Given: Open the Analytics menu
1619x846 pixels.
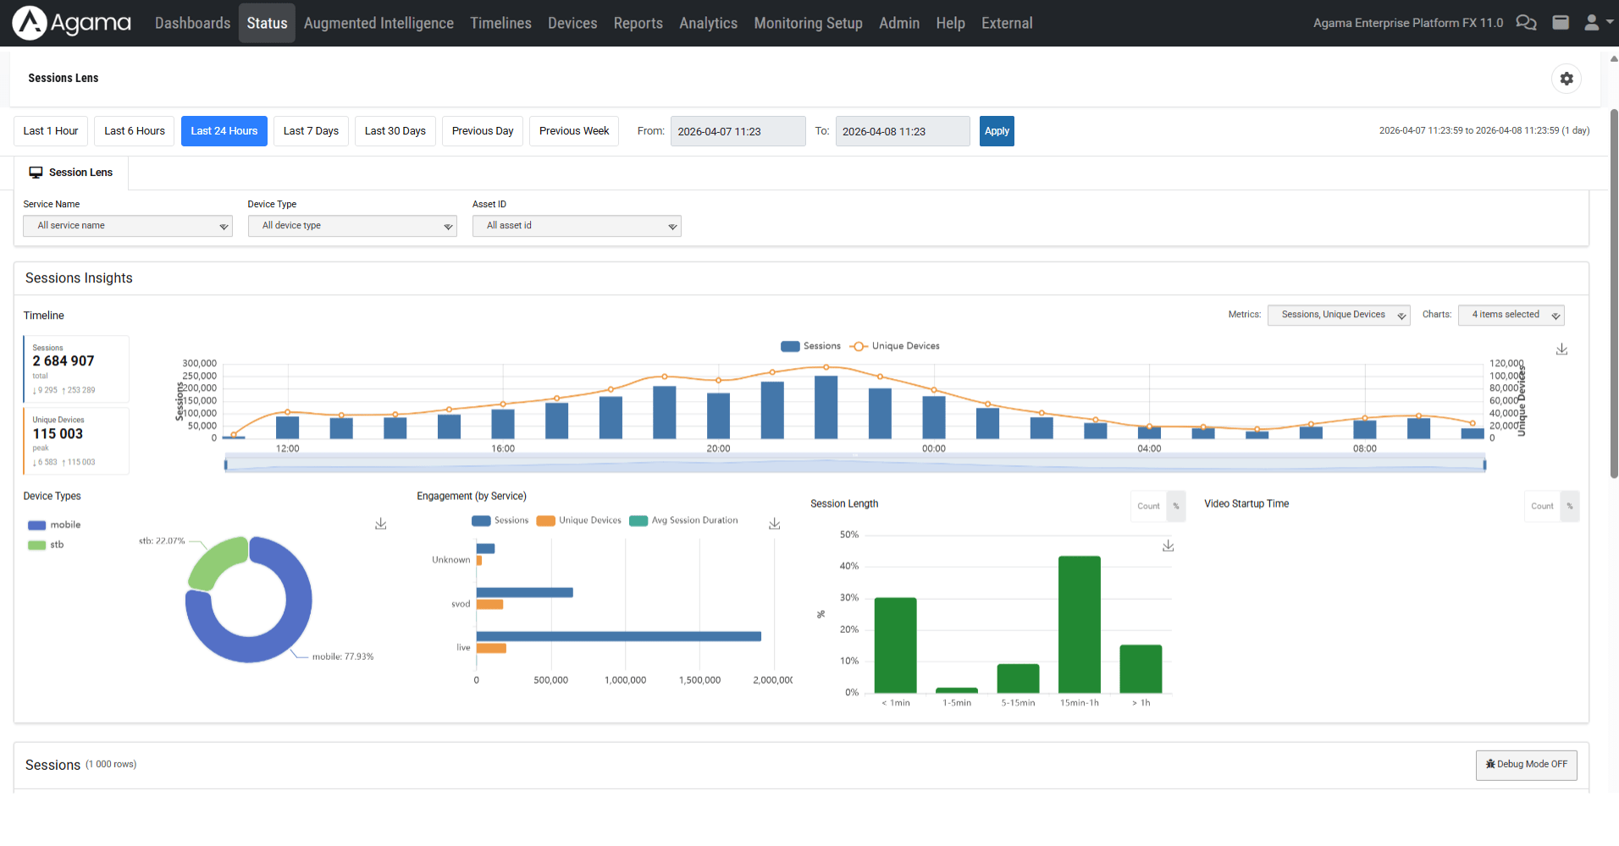Looking at the screenshot, I should pos(708,23).
